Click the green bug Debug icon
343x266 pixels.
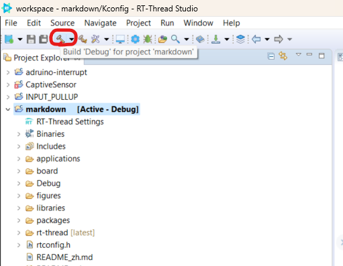148,40
